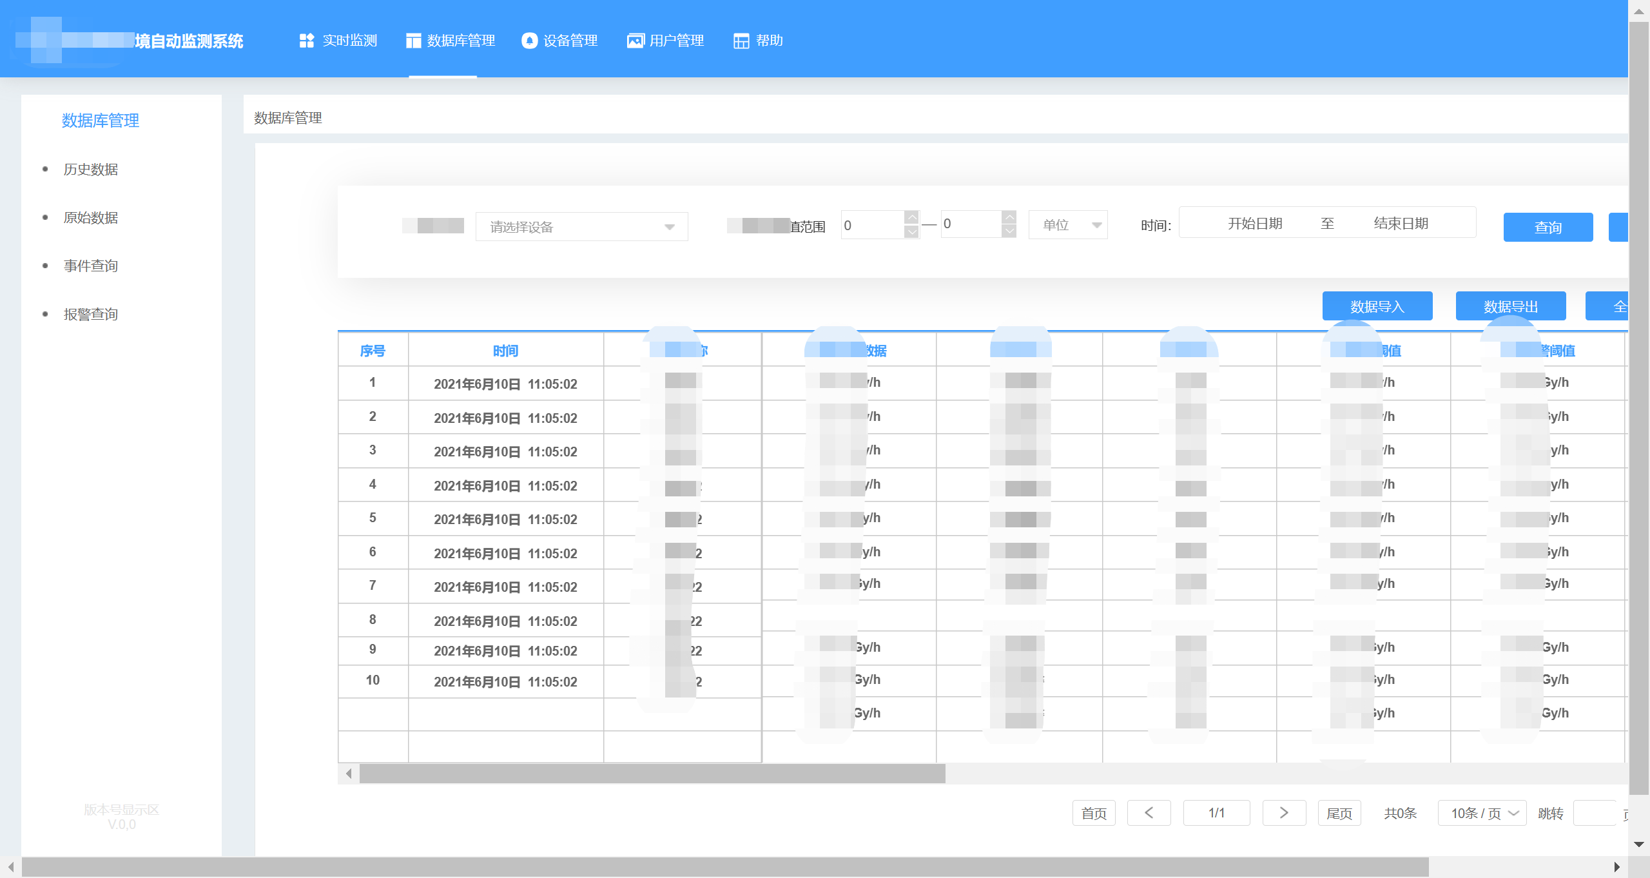This screenshot has height=878, width=1650.
Task: Increase the range maximum value stepper
Action: pyautogui.click(x=1009, y=217)
